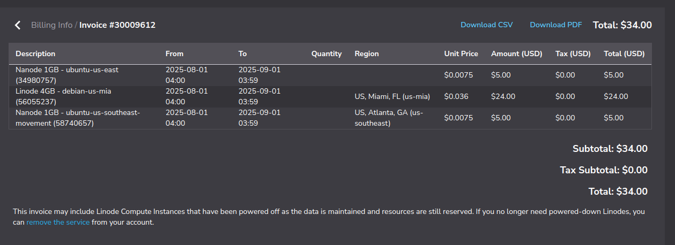Click the back arrow icon
The width and height of the screenshot is (675, 245).
coord(18,25)
